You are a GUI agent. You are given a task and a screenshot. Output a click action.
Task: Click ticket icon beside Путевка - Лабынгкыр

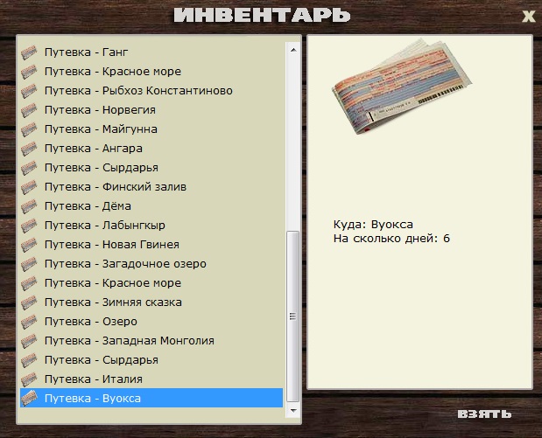tap(29, 226)
